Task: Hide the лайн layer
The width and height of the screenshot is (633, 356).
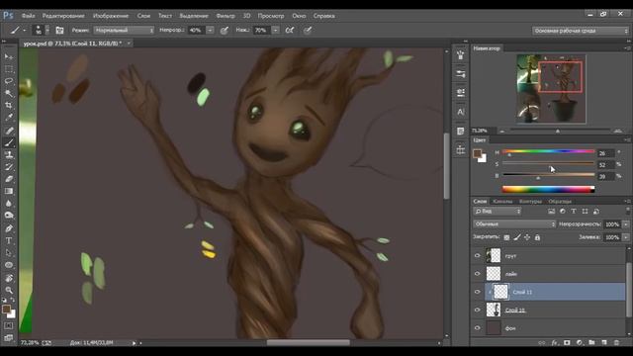Action: pyautogui.click(x=477, y=274)
